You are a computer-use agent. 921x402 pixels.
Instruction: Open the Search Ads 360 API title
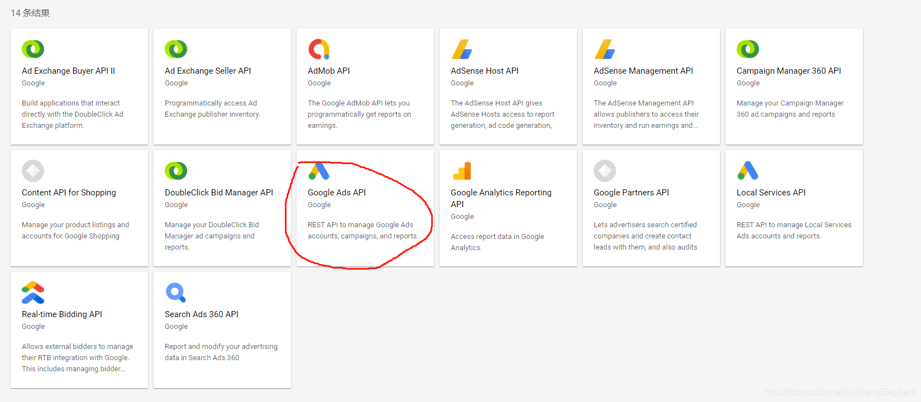tap(202, 314)
